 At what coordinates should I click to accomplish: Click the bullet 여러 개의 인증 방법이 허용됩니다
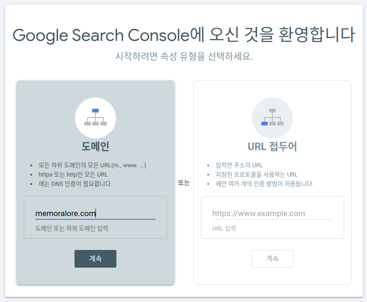point(265,184)
